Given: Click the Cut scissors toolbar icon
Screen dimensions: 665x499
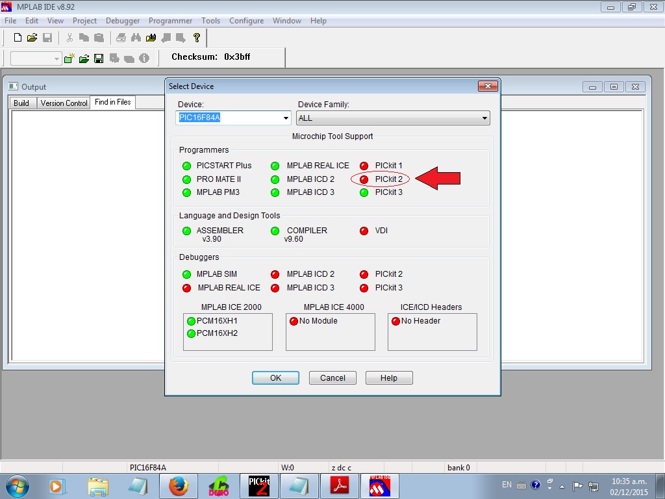Looking at the screenshot, I should [69, 38].
